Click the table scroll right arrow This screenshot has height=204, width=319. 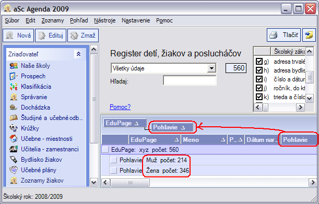click(x=313, y=182)
